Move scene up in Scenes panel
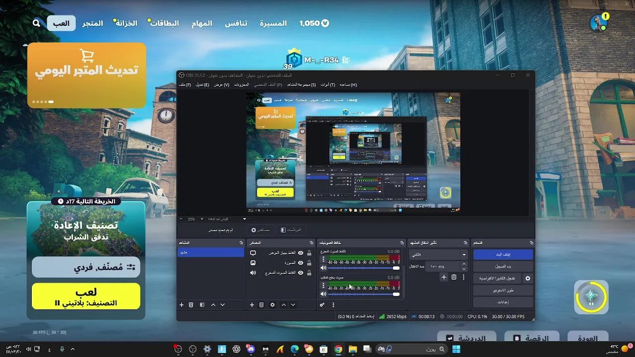Screen dimensions: 635x357 pyautogui.click(x=213, y=305)
